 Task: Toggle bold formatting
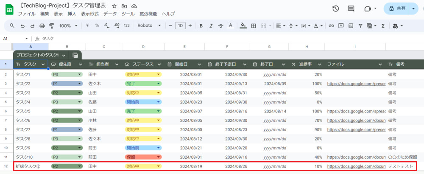201,25
